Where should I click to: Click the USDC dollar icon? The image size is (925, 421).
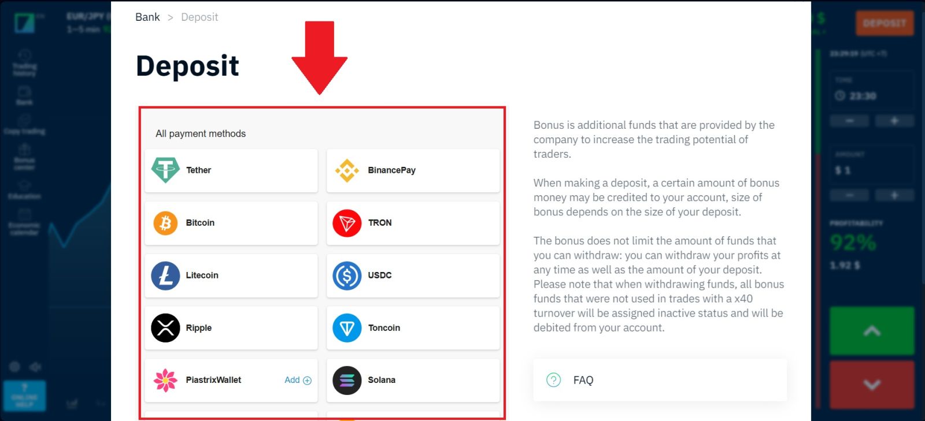[347, 275]
